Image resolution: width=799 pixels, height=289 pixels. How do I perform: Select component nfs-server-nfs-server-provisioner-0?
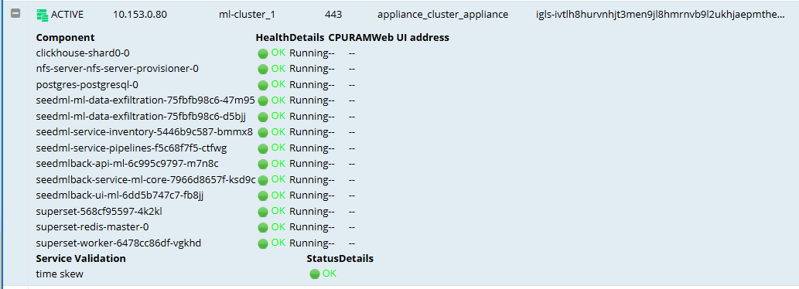point(118,69)
